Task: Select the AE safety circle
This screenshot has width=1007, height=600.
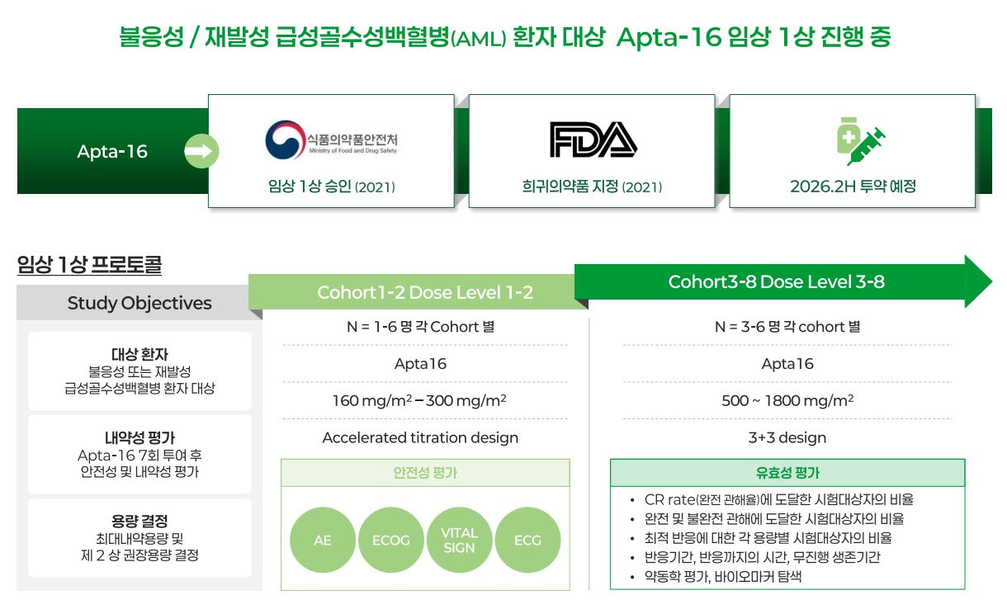Action: [323, 541]
